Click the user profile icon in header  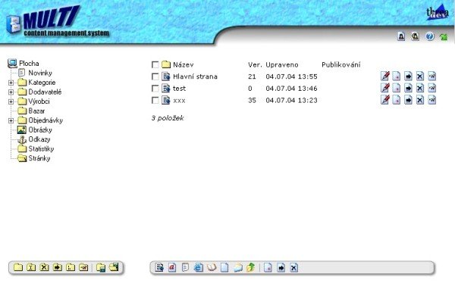click(x=401, y=36)
